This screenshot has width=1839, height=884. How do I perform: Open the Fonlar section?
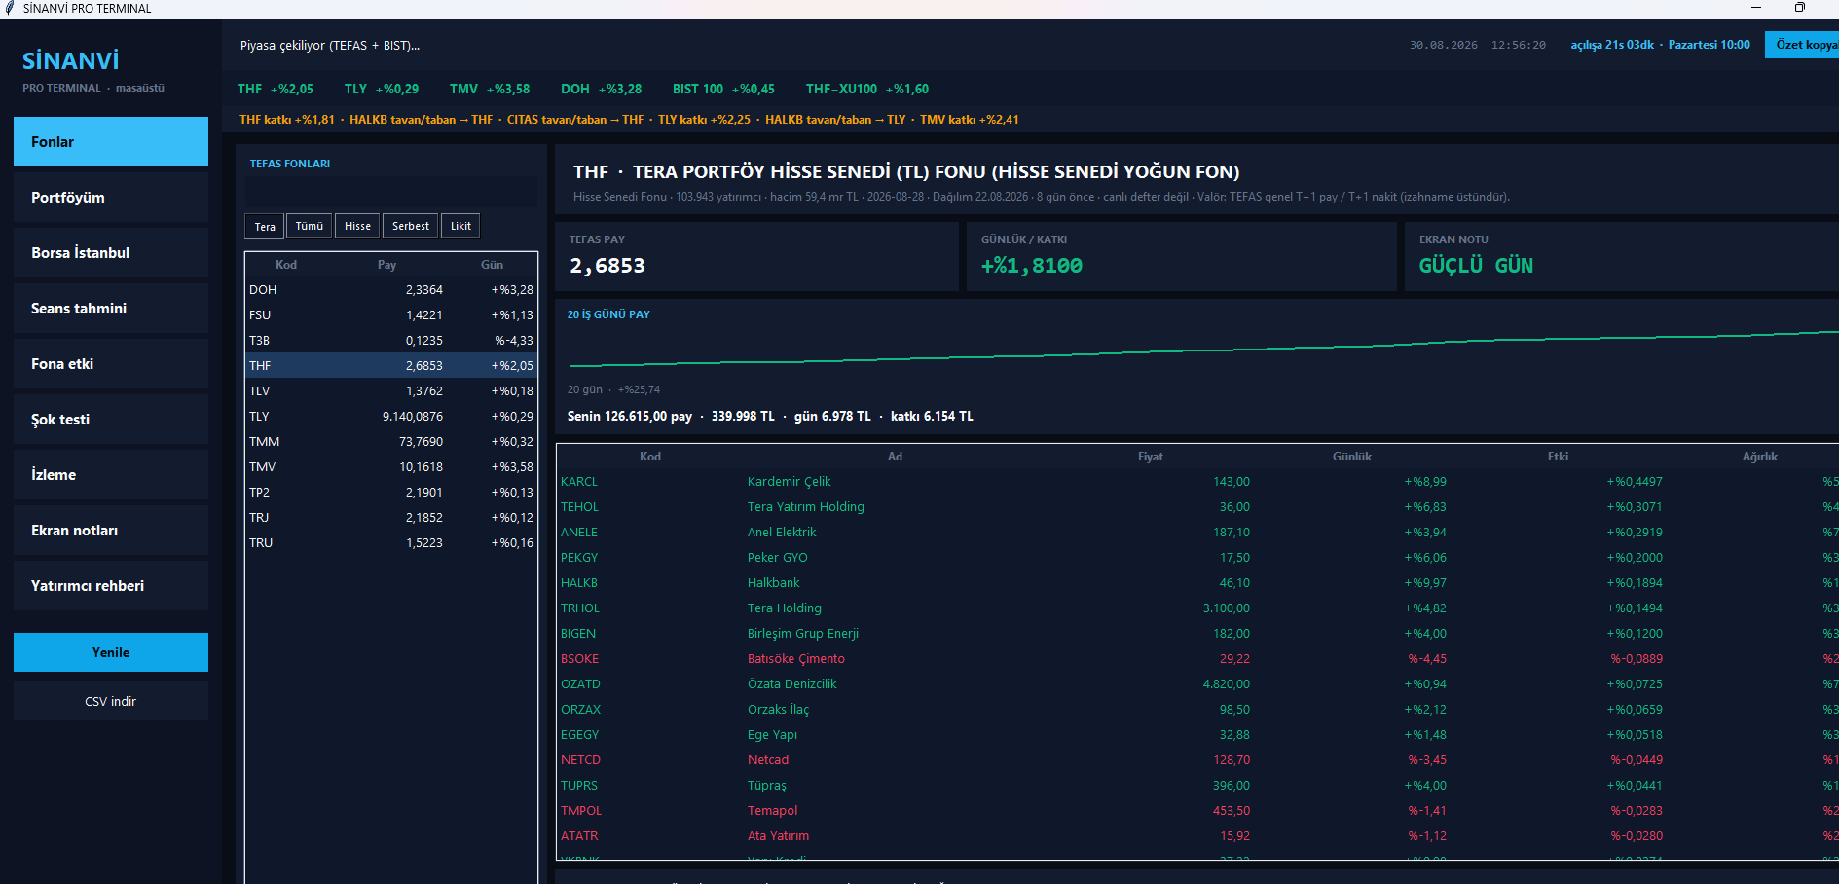pyautogui.click(x=111, y=142)
